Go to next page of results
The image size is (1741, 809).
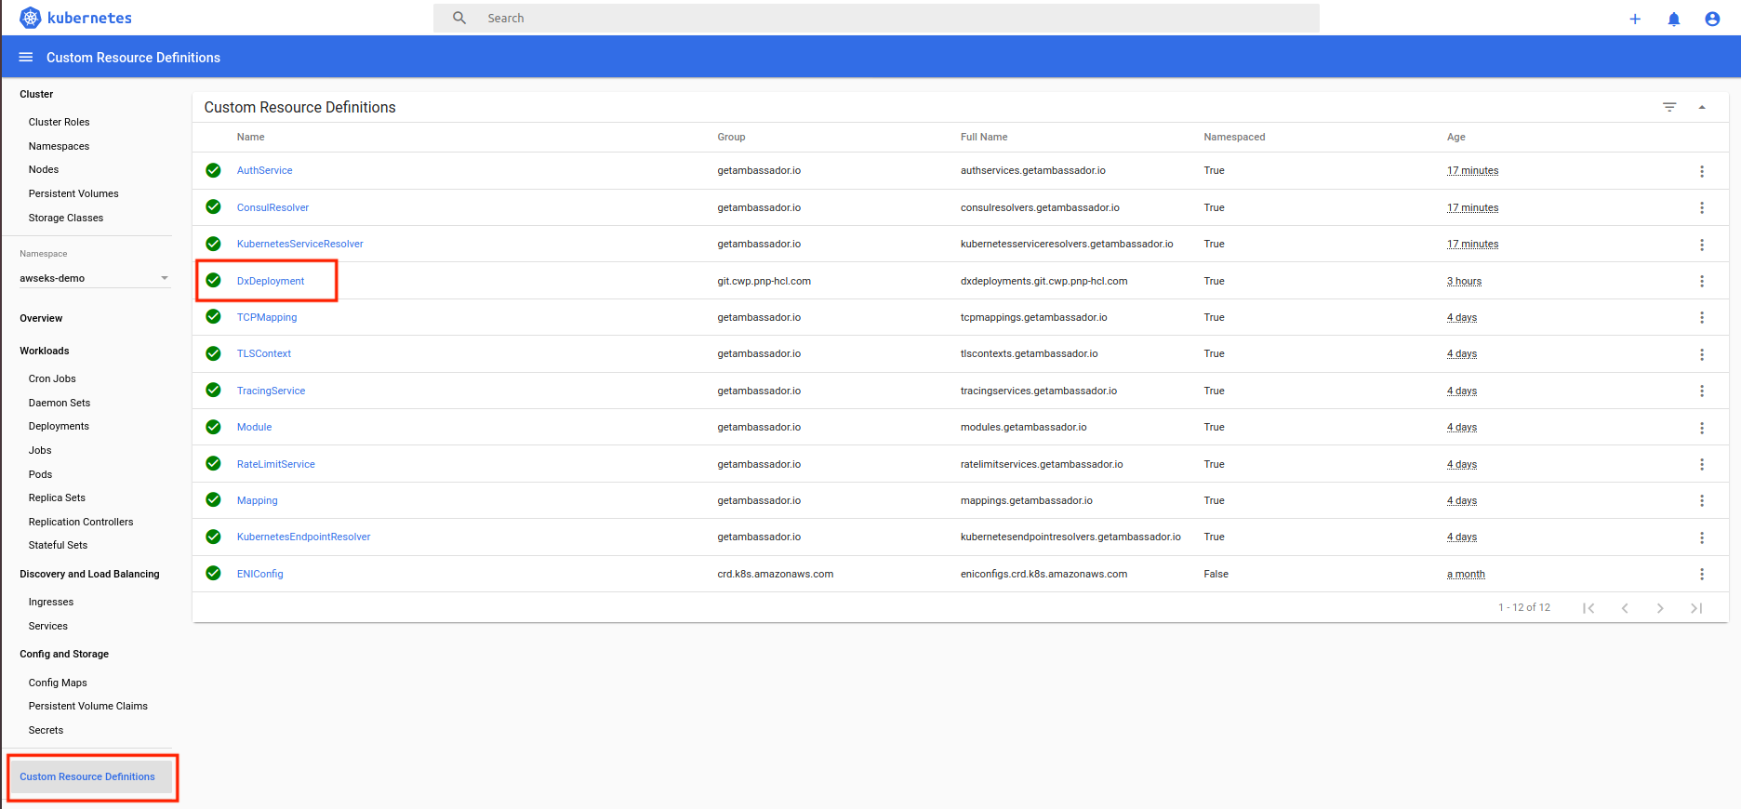[1660, 608]
